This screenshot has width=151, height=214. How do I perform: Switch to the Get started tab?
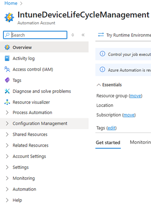[x=108, y=143]
